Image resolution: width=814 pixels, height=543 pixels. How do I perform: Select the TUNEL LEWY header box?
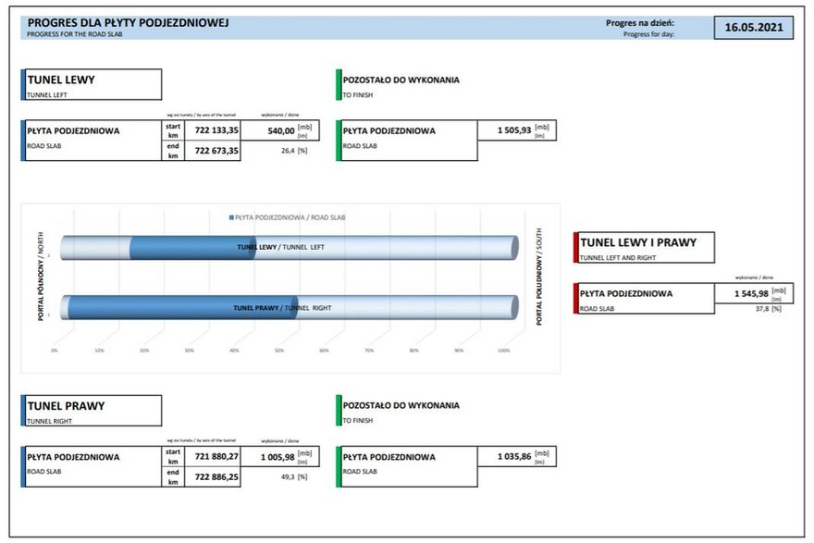92,84
